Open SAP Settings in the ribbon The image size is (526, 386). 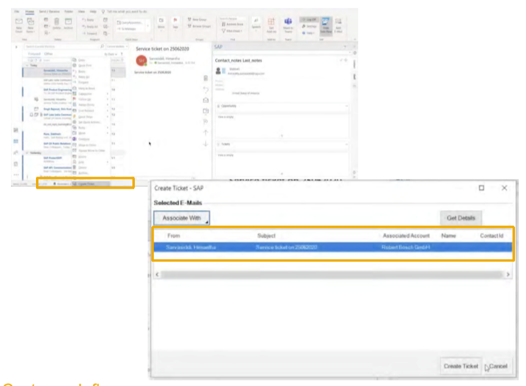coord(309,26)
